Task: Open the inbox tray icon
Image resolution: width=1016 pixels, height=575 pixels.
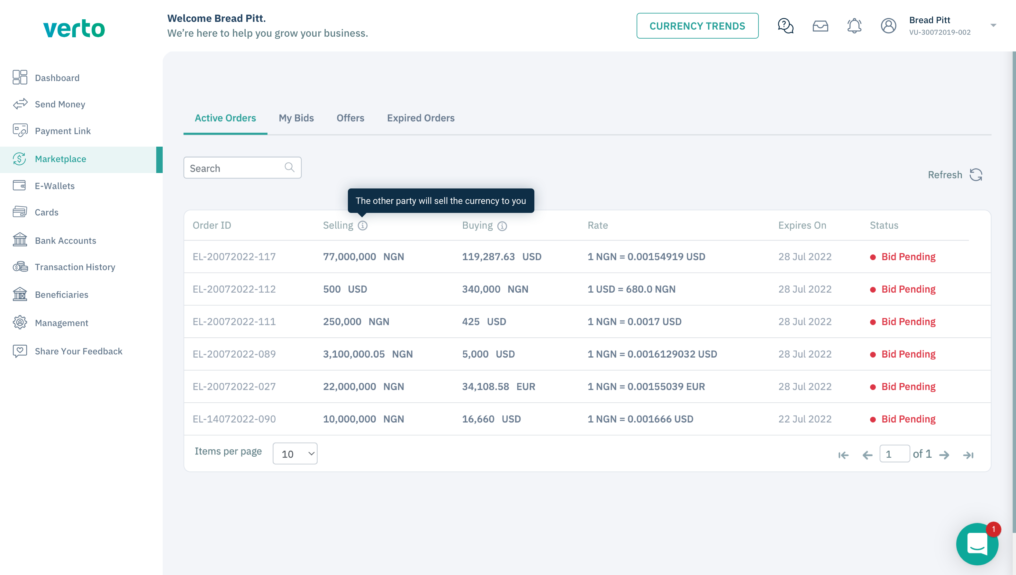Action: [820, 26]
